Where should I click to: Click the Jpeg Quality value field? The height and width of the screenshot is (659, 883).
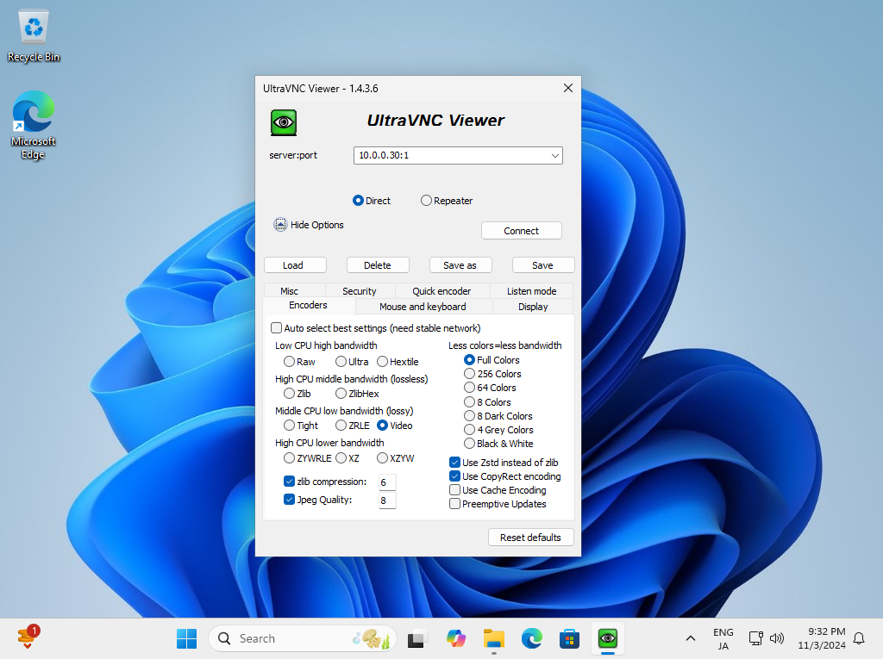[387, 500]
